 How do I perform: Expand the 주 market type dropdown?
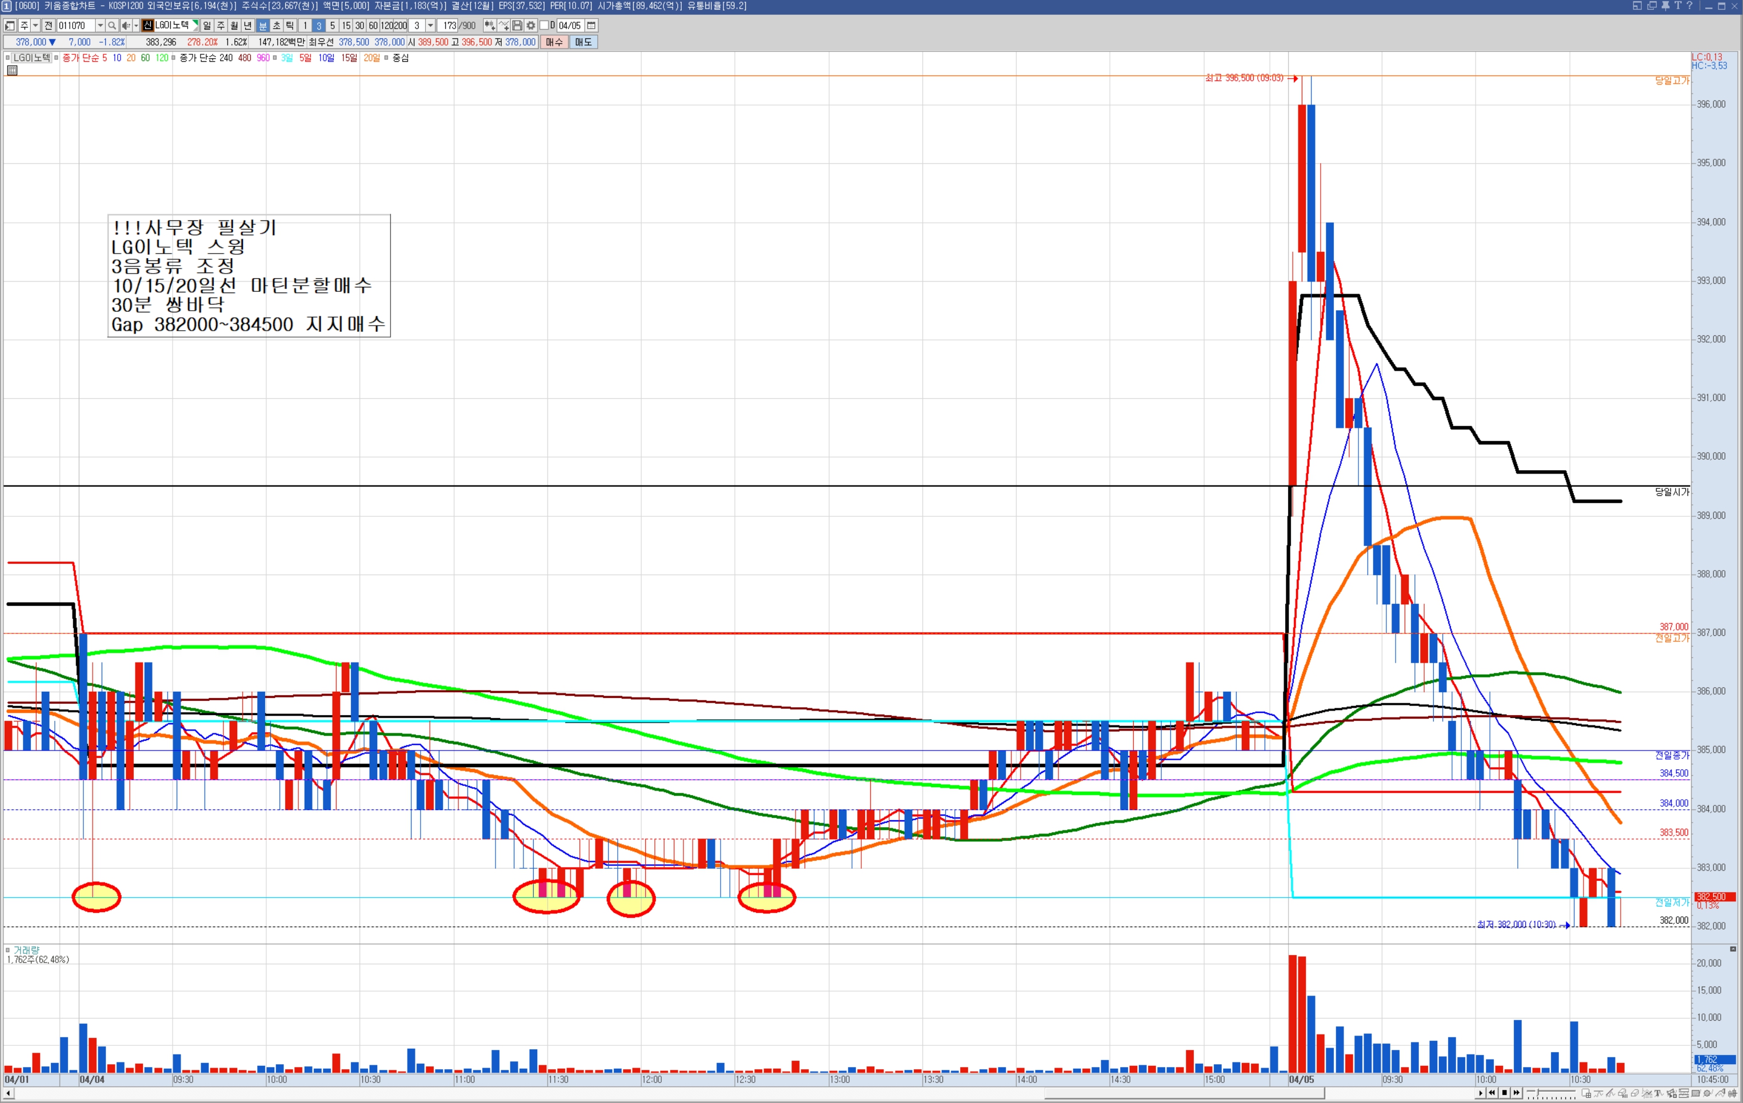(x=35, y=25)
